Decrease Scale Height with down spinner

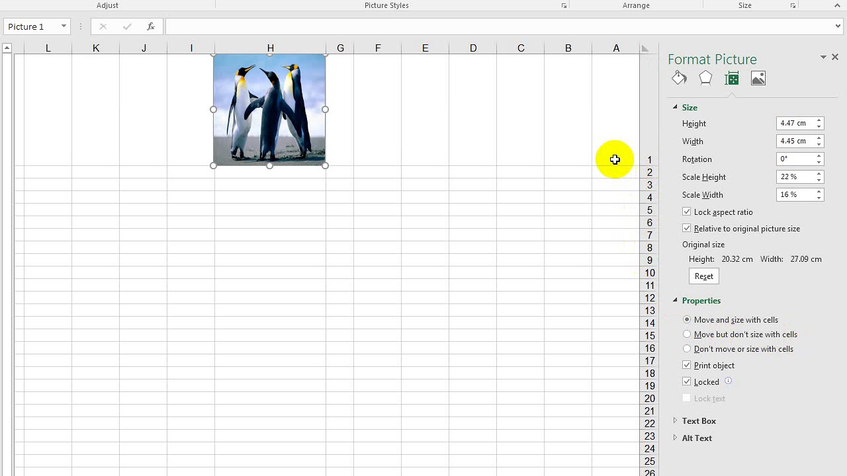819,180
